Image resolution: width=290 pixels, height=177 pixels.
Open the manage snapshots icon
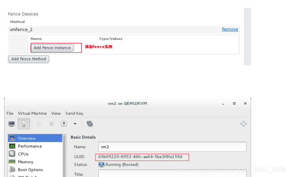[x=90, y=124]
